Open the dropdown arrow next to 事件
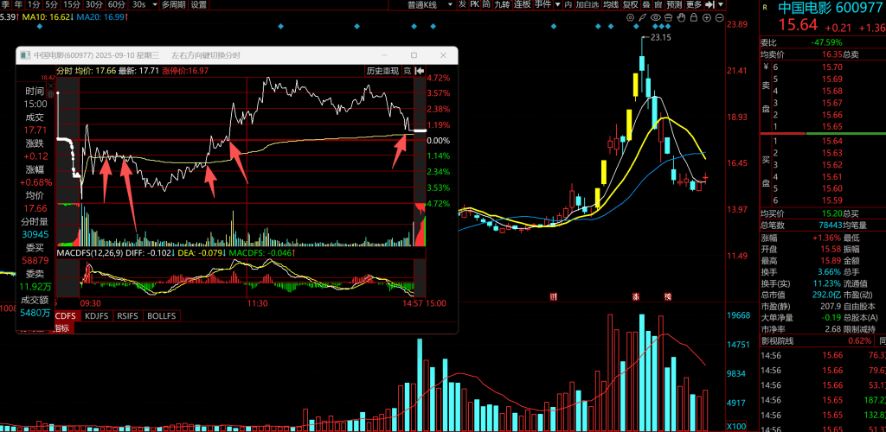Viewport: 886px width, 432px height. click(557, 4)
